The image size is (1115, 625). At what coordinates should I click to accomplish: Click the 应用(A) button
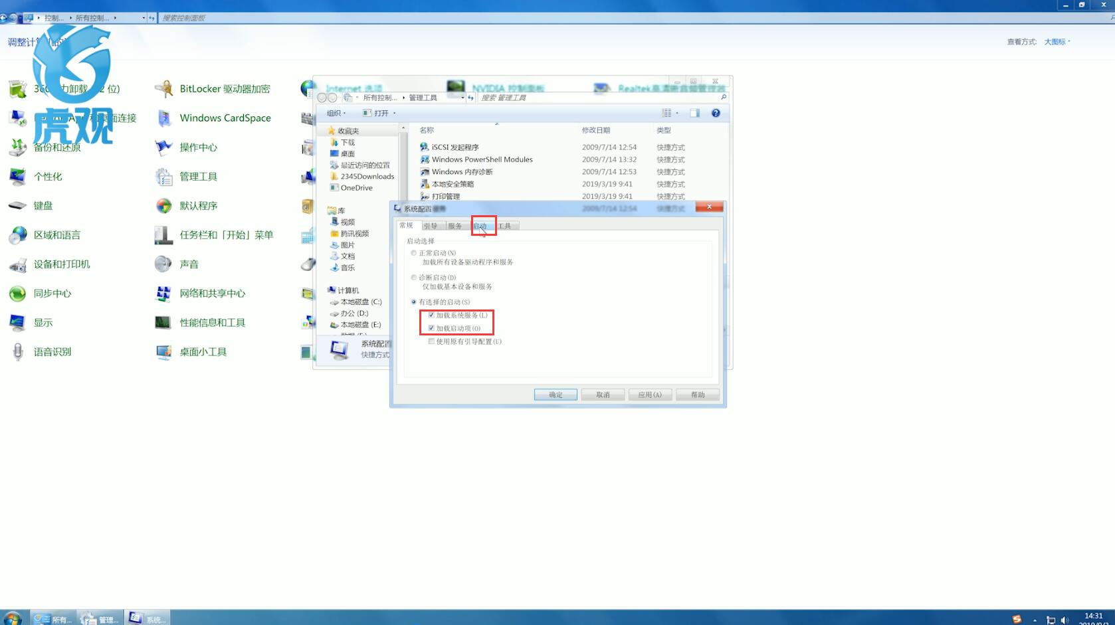pos(650,395)
